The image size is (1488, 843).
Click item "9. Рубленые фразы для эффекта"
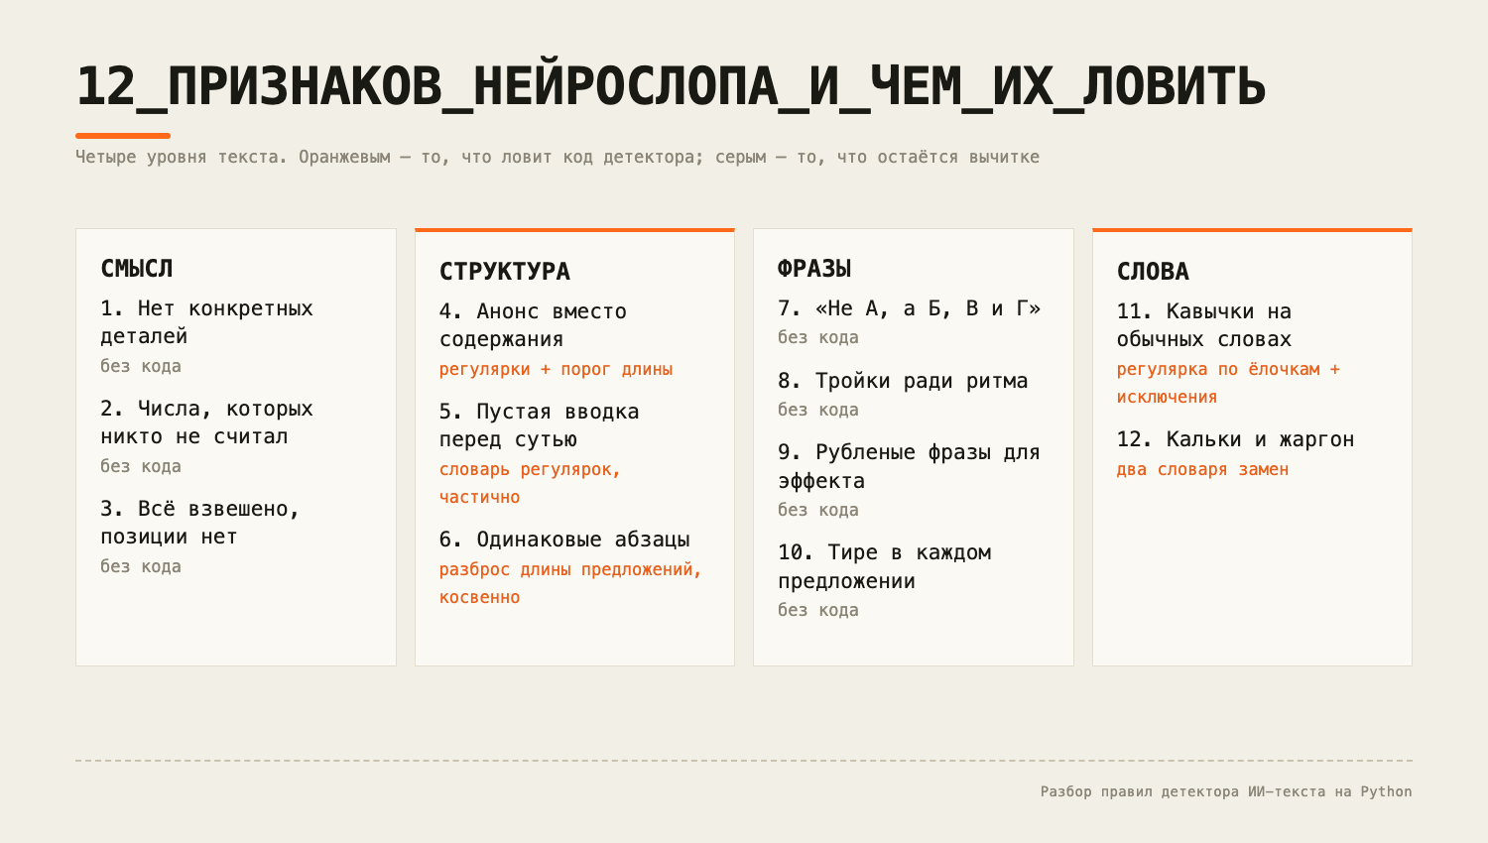click(x=909, y=466)
